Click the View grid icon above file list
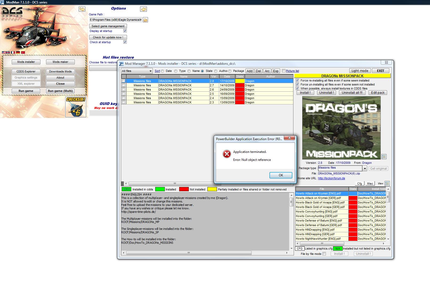 click(387, 183)
